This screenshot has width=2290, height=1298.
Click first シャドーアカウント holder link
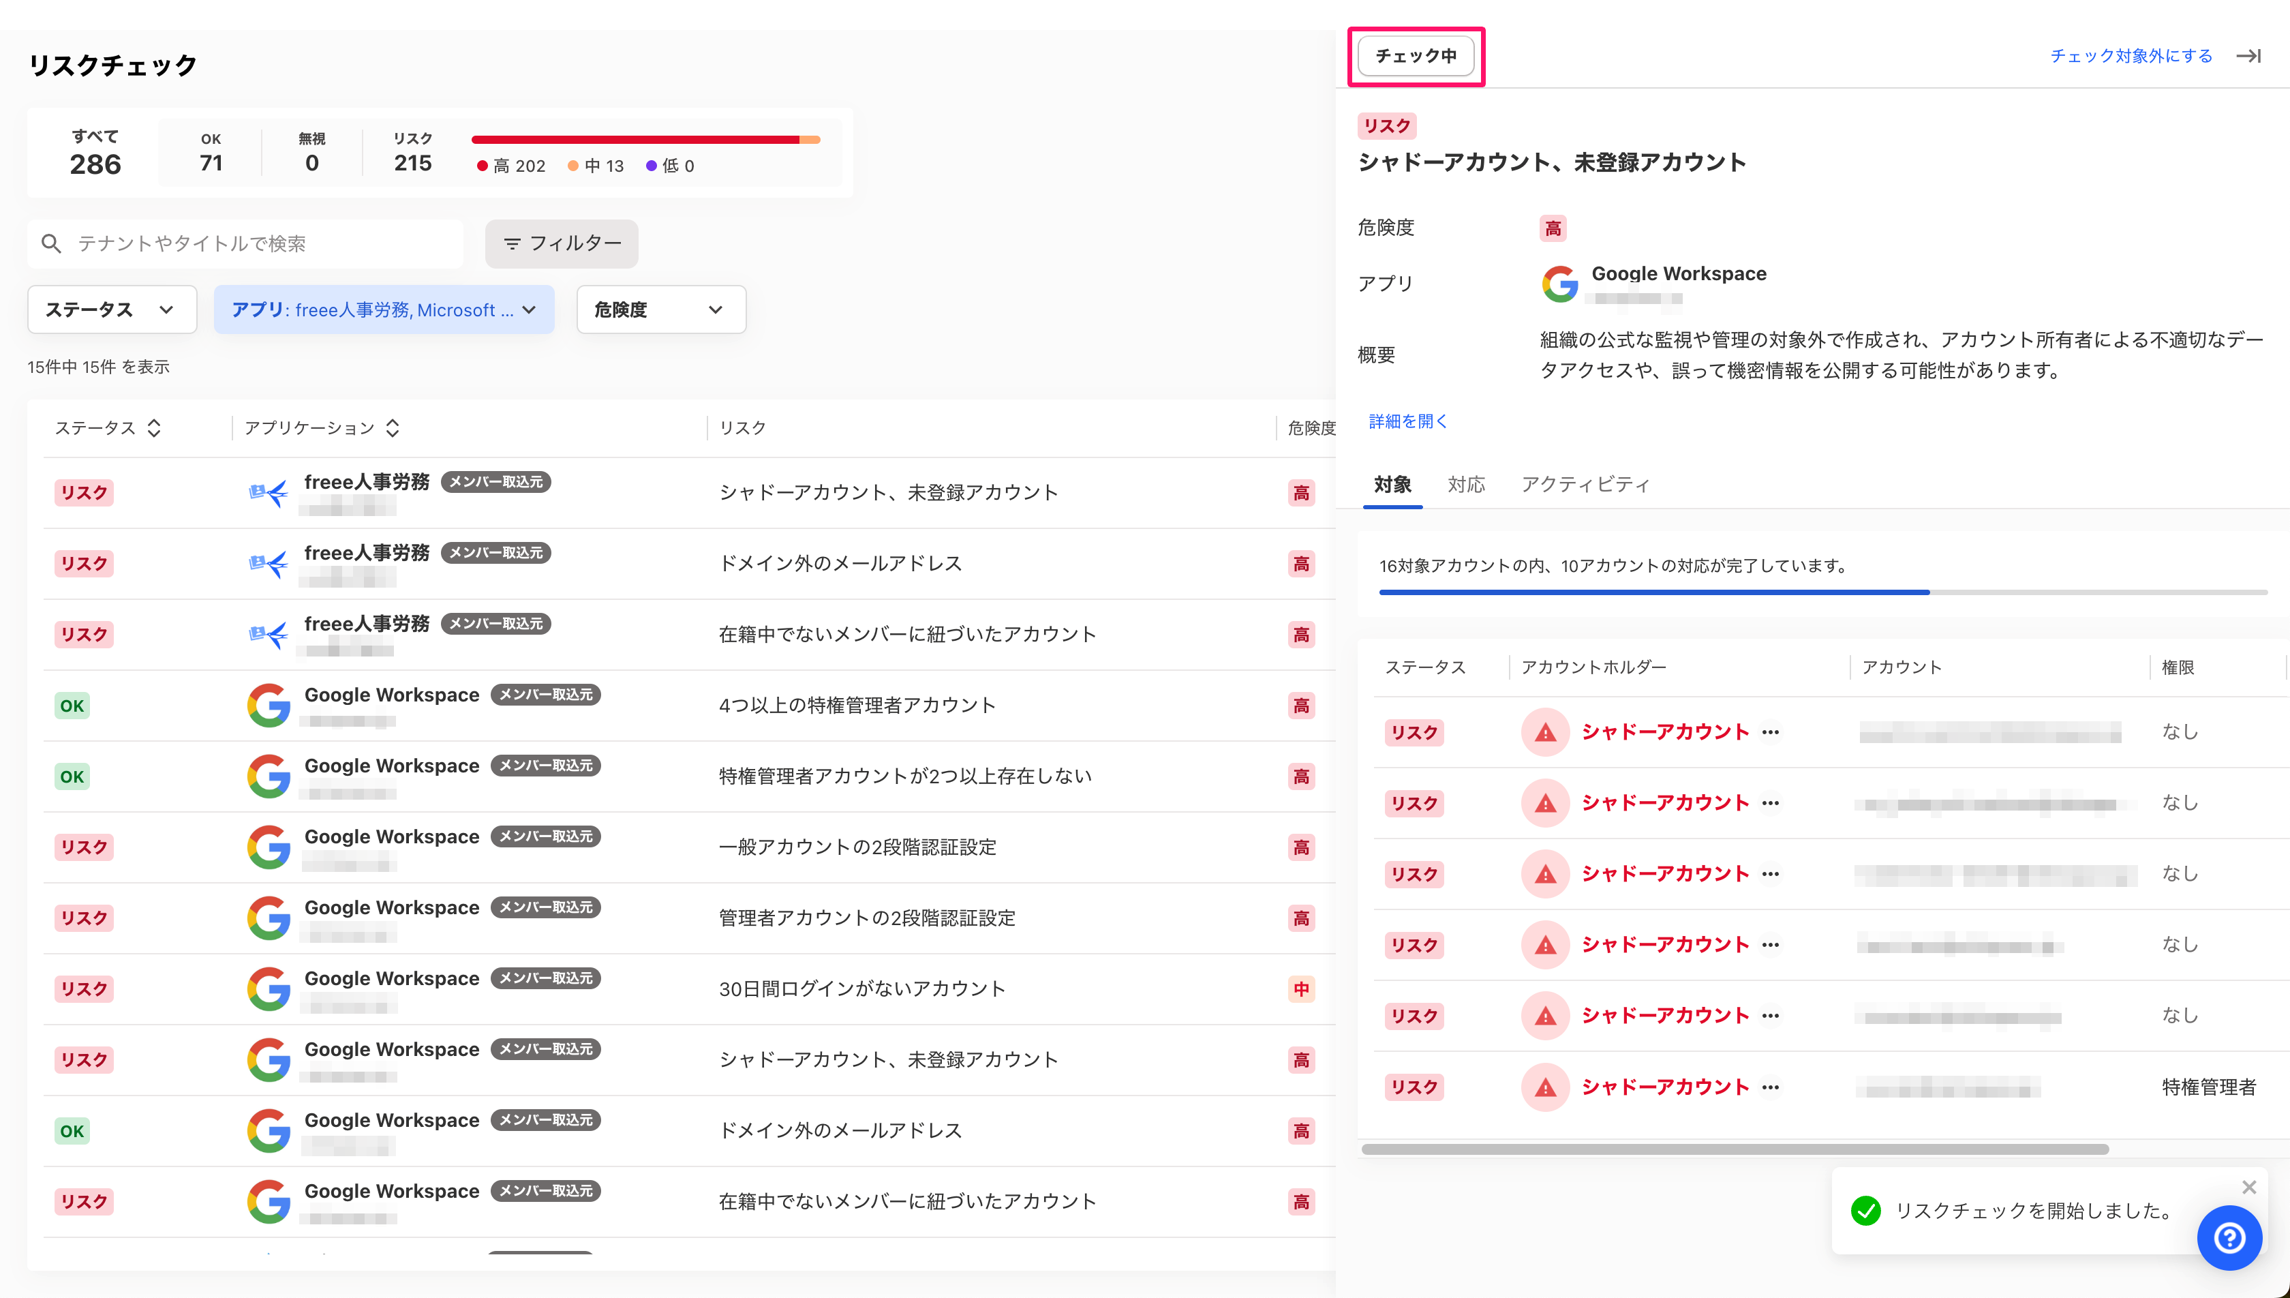click(1666, 732)
